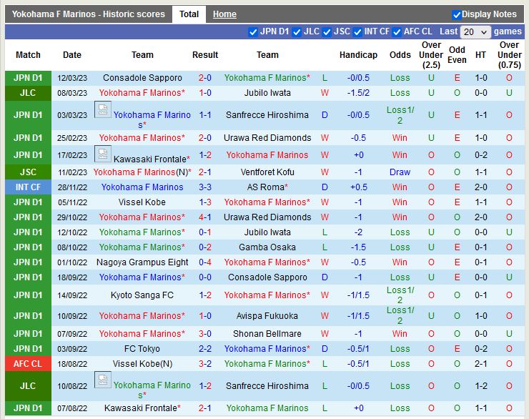Uncheck the INT CF filter

point(357,32)
